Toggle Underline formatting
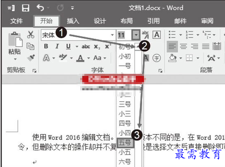Screen dimensions: 225x167 tap(68, 46)
